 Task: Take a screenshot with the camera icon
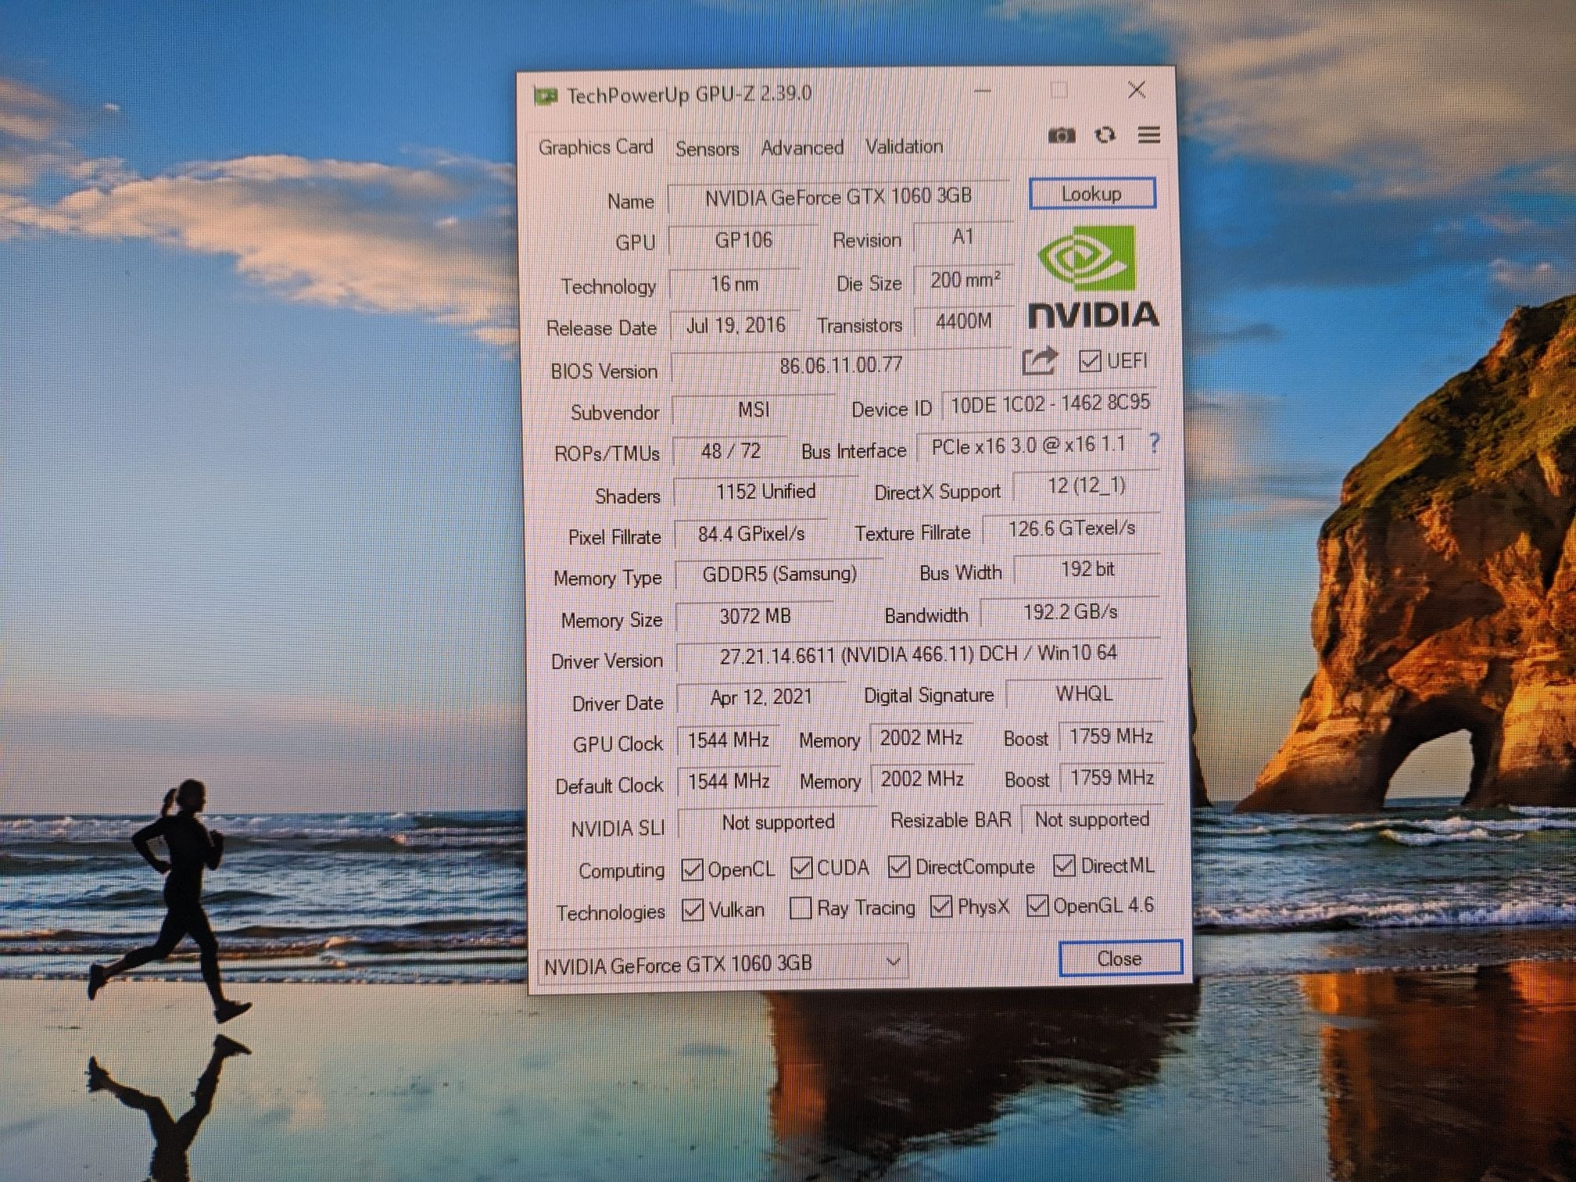point(1061,135)
